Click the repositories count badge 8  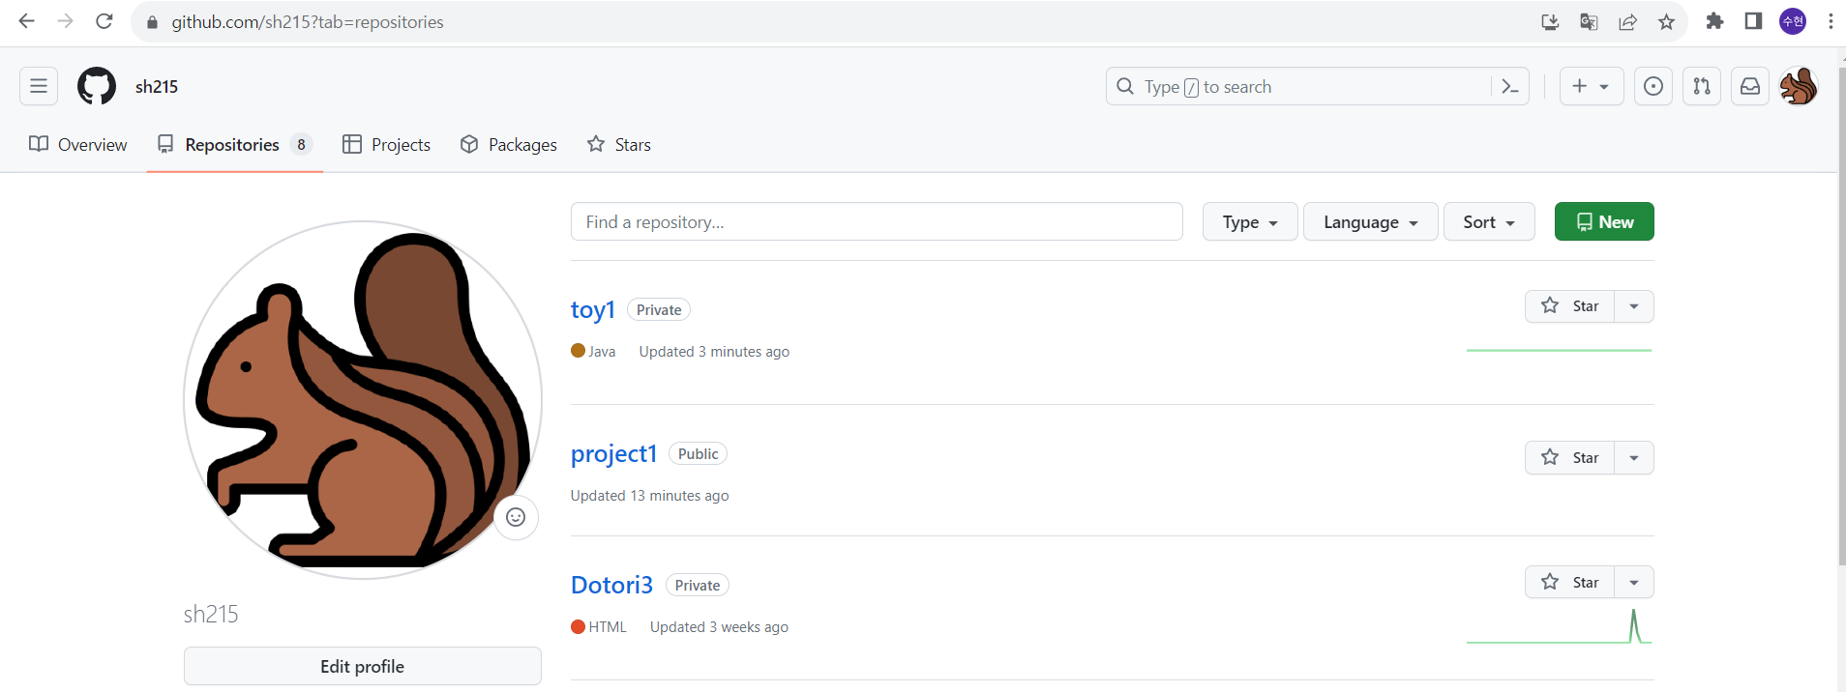(301, 144)
